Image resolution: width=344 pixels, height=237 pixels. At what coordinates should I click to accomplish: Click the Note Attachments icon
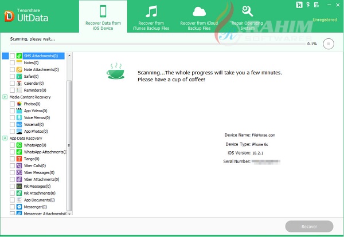click(19, 70)
